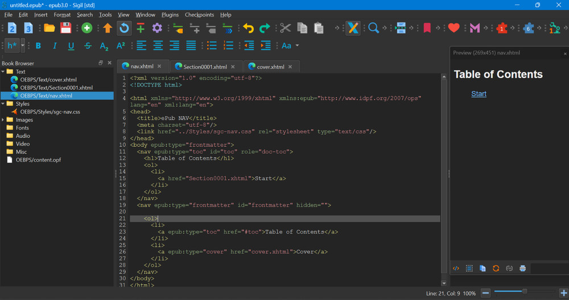Print the Preview contents
The height and width of the screenshot is (300, 569).
tap(522, 268)
